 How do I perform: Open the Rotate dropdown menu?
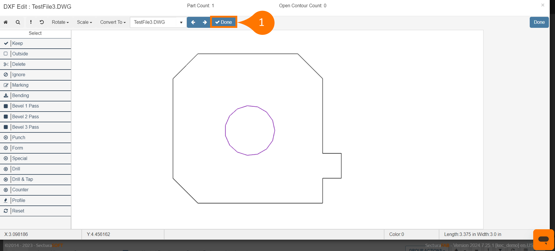coord(60,22)
